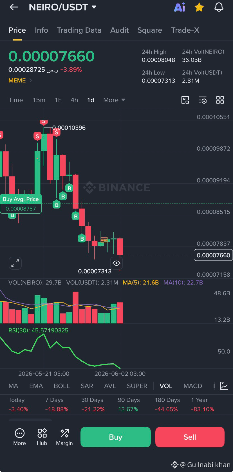Image resolution: width=233 pixels, height=472 pixels.
Task: Select the MA indicator
Action: (x=13, y=386)
